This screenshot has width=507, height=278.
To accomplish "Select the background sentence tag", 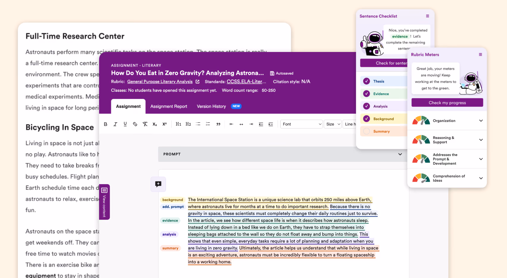I will click(x=173, y=200).
